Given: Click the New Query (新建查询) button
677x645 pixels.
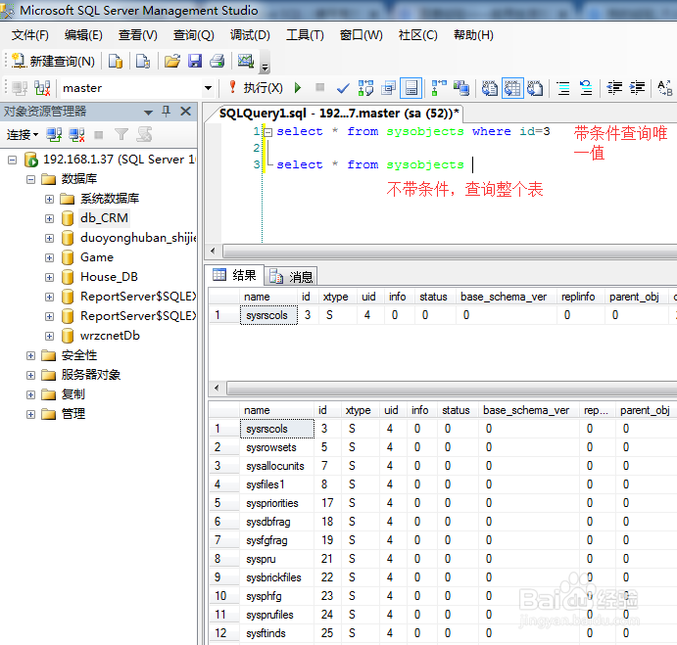Looking at the screenshot, I should (53, 62).
